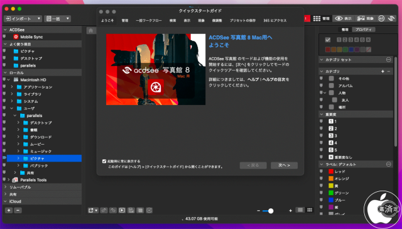Click the ACDSee 写真館 8 welcome banner image
Image resolution: width=402 pixels, height=229 pixels.
[x=156, y=69]
